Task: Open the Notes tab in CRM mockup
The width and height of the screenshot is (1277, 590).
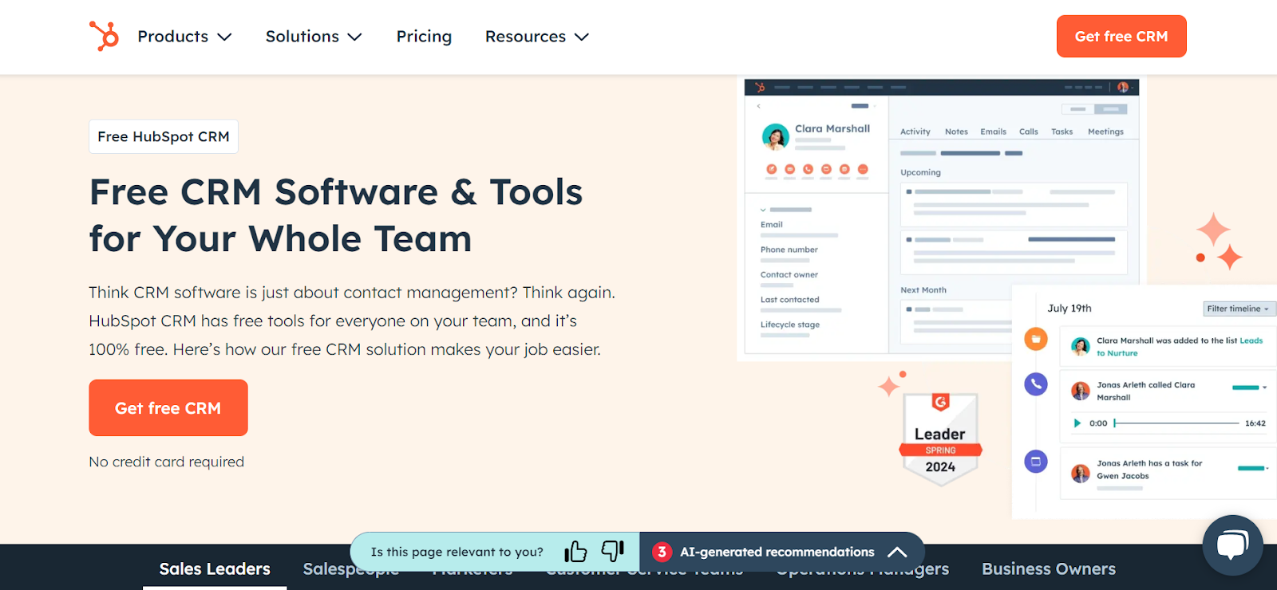Action: click(x=956, y=132)
